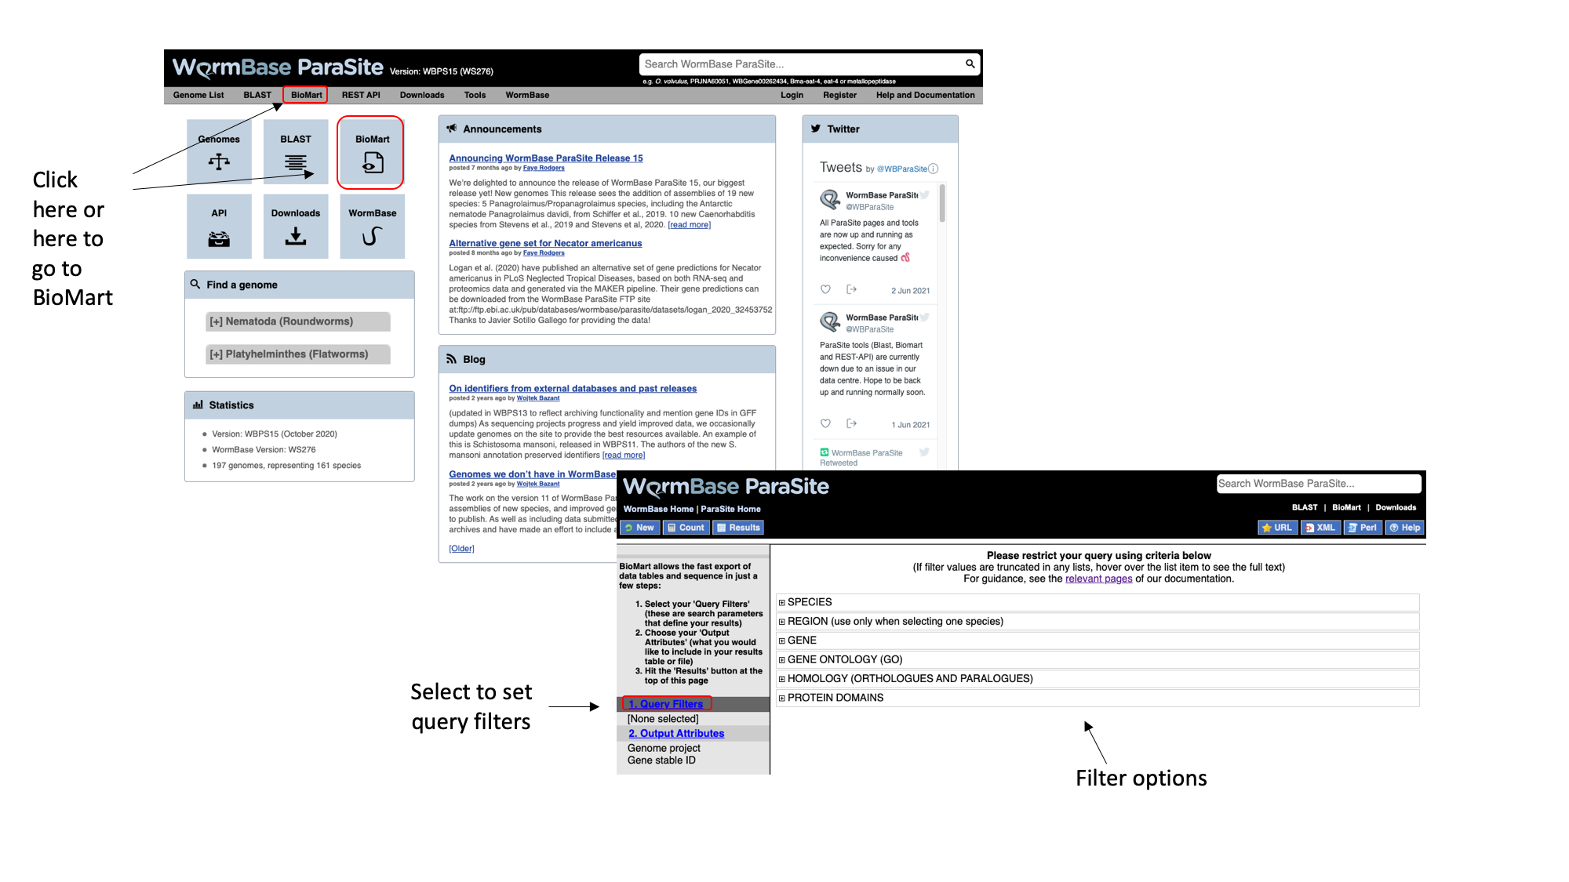The image size is (1569, 882).
Task: Click the URL button in the BioMart toolbar
Action: tap(1277, 528)
